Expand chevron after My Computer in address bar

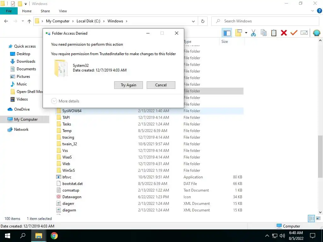click(x=73, y=21)
